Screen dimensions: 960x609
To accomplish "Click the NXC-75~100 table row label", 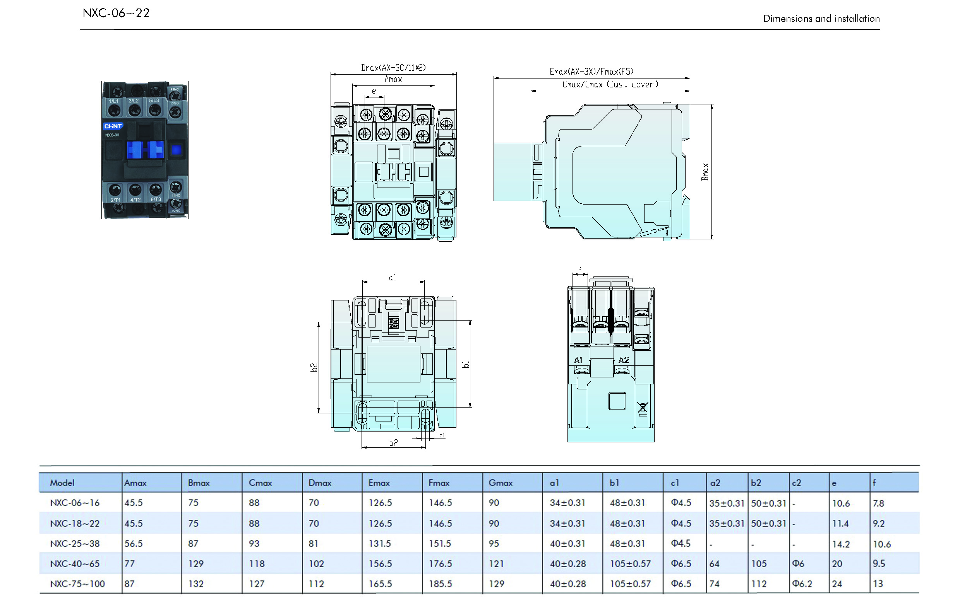I will (77, 583).
